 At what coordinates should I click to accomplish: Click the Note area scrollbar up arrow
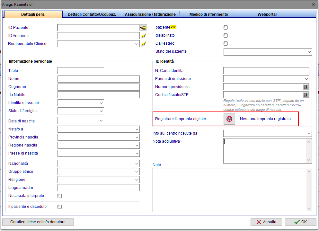click(309, 172)
